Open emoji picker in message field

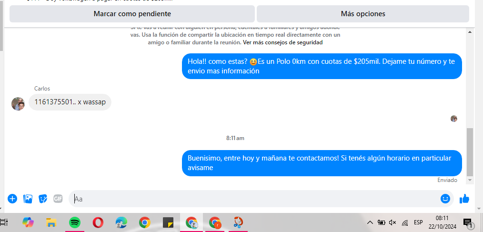pyautogui.click(x=445, y=199)
